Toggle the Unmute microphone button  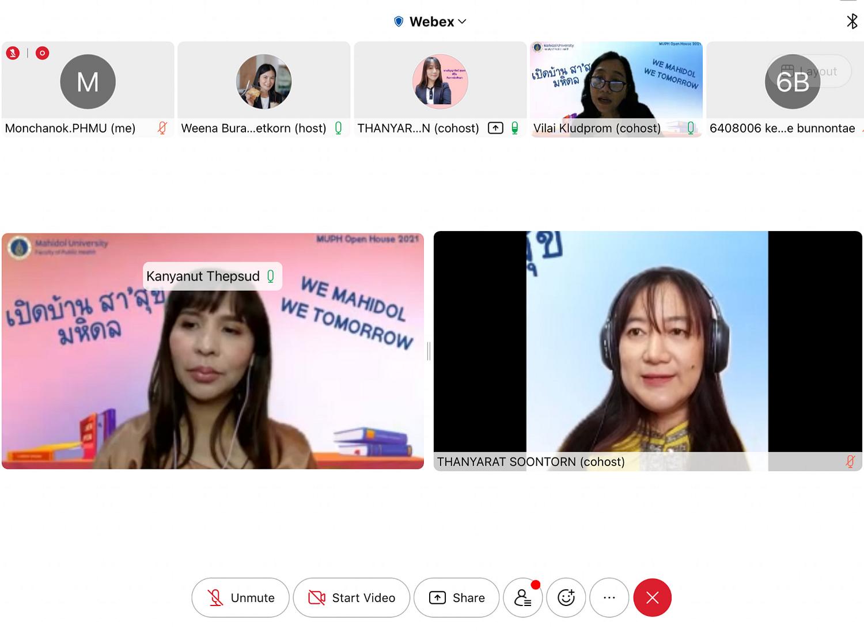coord(240,598)
